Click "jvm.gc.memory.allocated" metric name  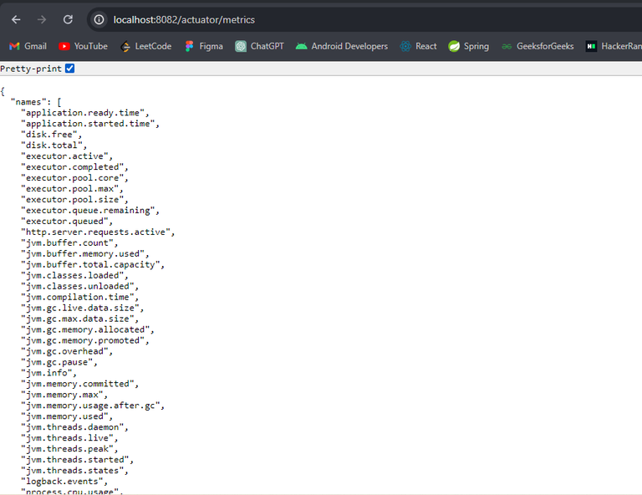pyautogui.click(x=85, y=330)
